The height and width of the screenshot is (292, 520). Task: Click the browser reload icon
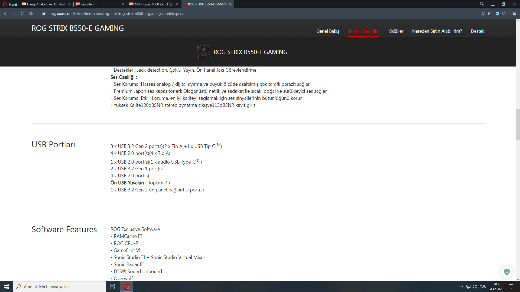(x=23, y=14)
